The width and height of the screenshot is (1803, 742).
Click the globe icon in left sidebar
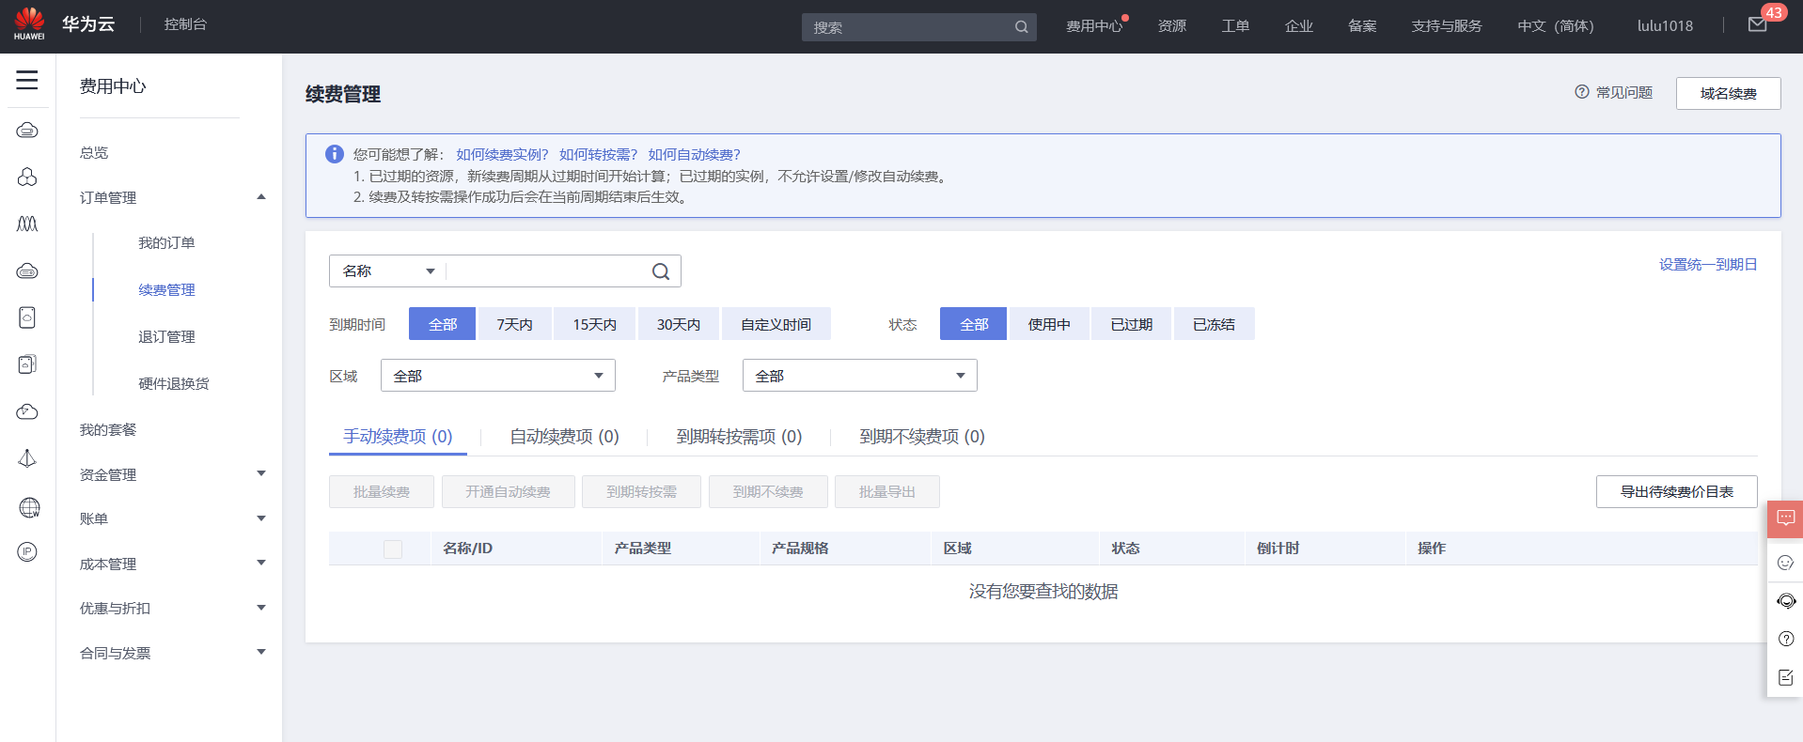click(x=28, y=507)
